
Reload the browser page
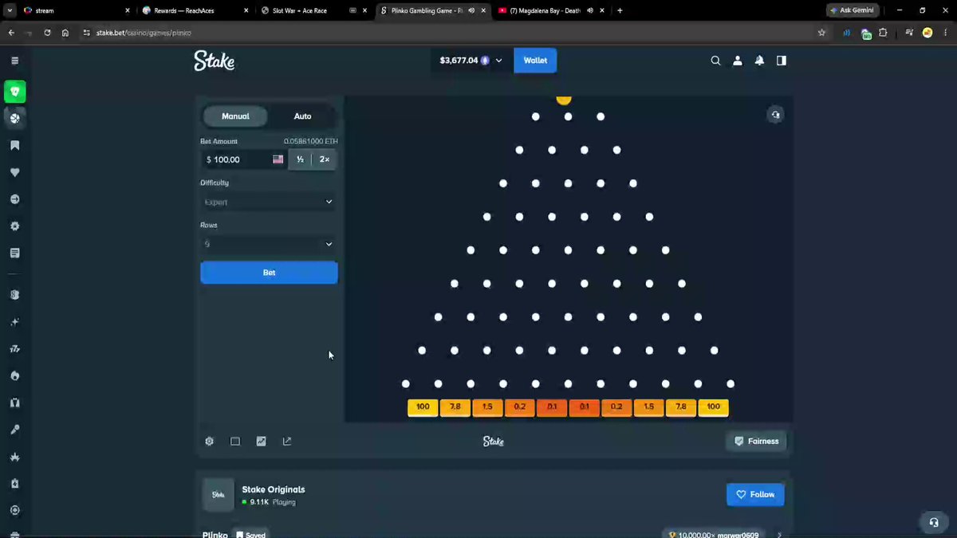pyautogui.click(x=47, y=33)
